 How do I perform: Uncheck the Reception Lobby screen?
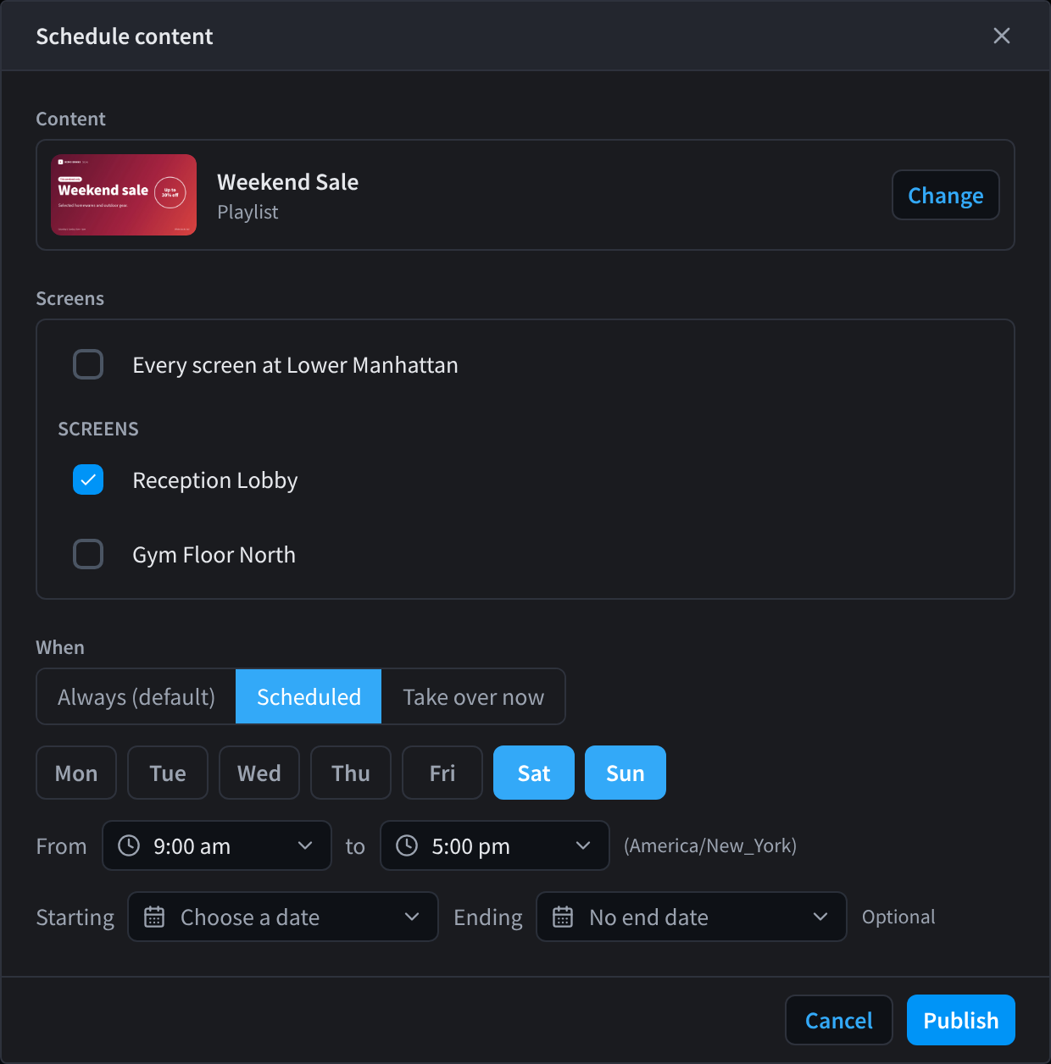tap(88, 479)
